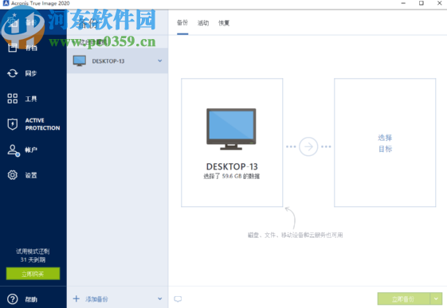The width and height of the screenshot is (447, 308).
Task: Select the DESKTOP-13 source panel
Action: point(232,142)
